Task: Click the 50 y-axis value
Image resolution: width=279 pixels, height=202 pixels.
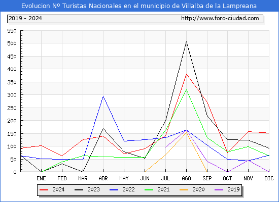Action: (13, 160)
